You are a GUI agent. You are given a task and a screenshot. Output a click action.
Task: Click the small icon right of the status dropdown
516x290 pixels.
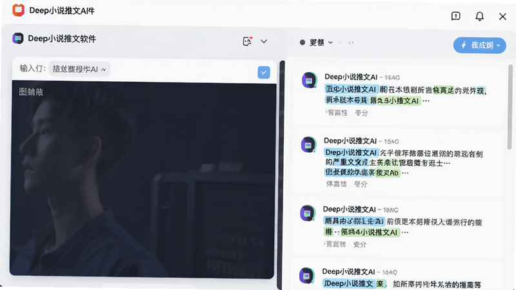tap(351, 43)
